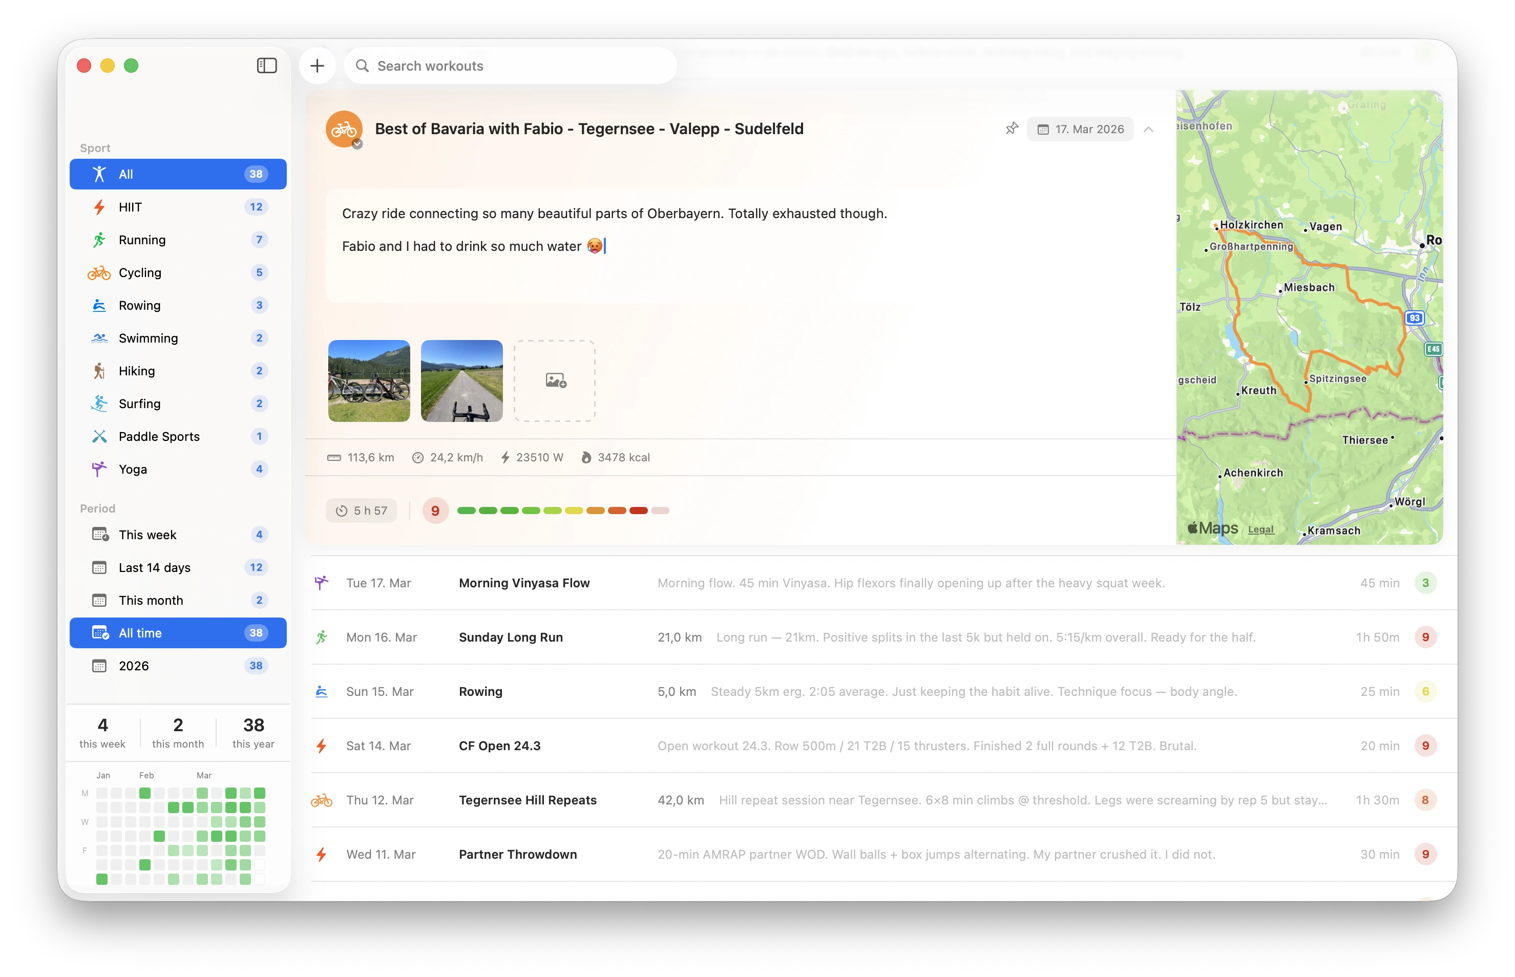This screenshot has height=977, width=1515.
Task: Collapse the workout detail with the chevron
Action: click(1148, 130)
